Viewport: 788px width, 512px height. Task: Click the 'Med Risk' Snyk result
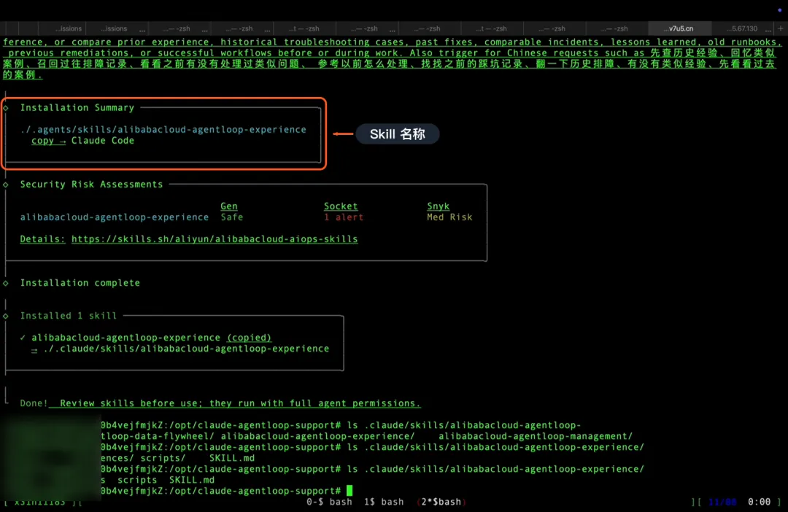pyautogui.click(x=449, y=217)
